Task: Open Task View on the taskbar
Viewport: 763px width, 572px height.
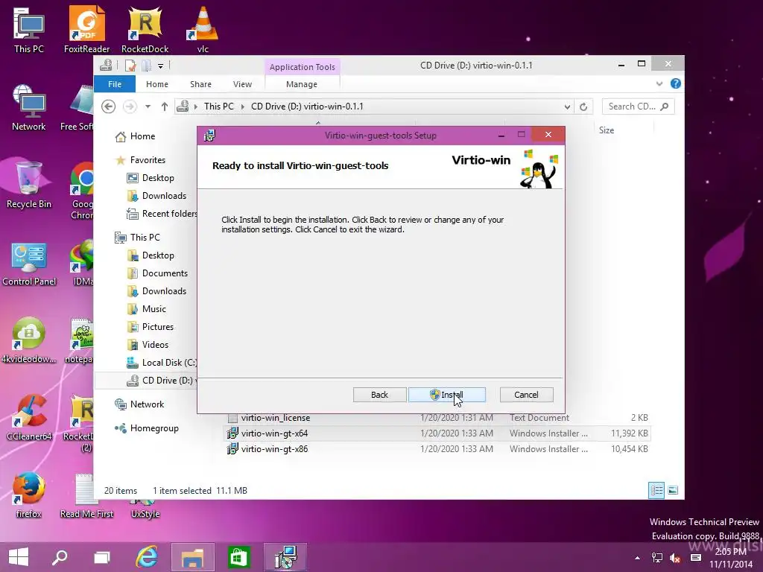Action: coord(101,557)
